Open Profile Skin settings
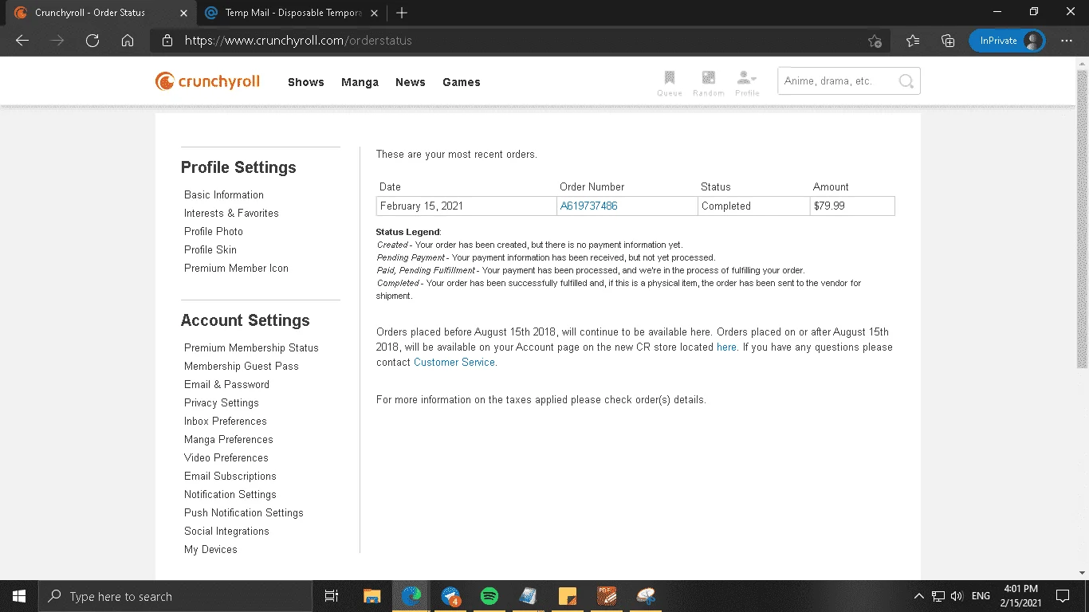Screen dimensions: 1089x612 point(210,249)
